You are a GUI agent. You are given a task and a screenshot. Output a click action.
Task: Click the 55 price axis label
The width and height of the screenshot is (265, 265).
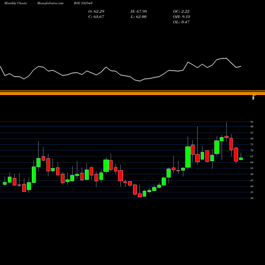pos(252,169)
